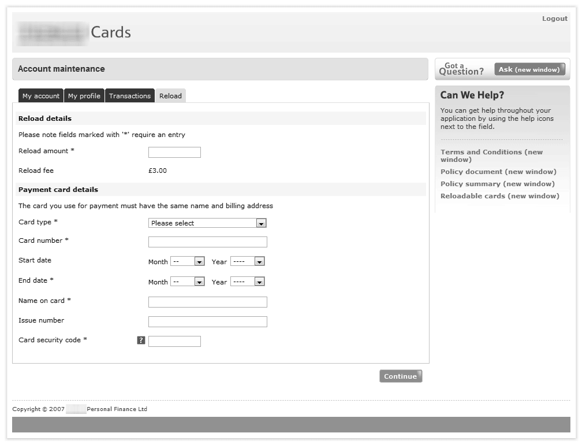This screenshot has height=444, width=586.
Task: Click into the Card number field
Action: pos(208,242)
